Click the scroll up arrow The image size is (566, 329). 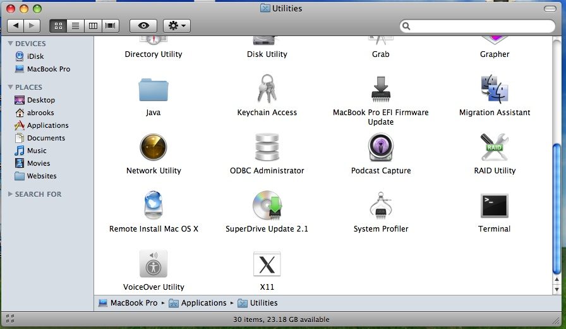(x=557, y=280)
